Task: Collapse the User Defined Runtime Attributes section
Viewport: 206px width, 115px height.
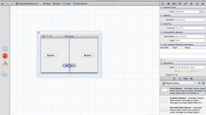Action: 161,45
